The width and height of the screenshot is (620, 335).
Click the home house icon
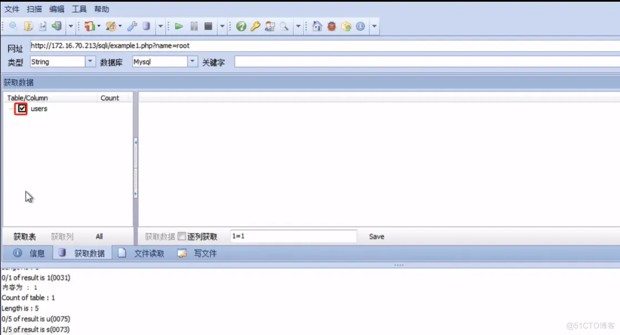[x=317, y=26]
